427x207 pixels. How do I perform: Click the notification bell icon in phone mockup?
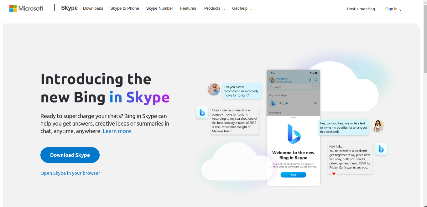click(316, 80)
